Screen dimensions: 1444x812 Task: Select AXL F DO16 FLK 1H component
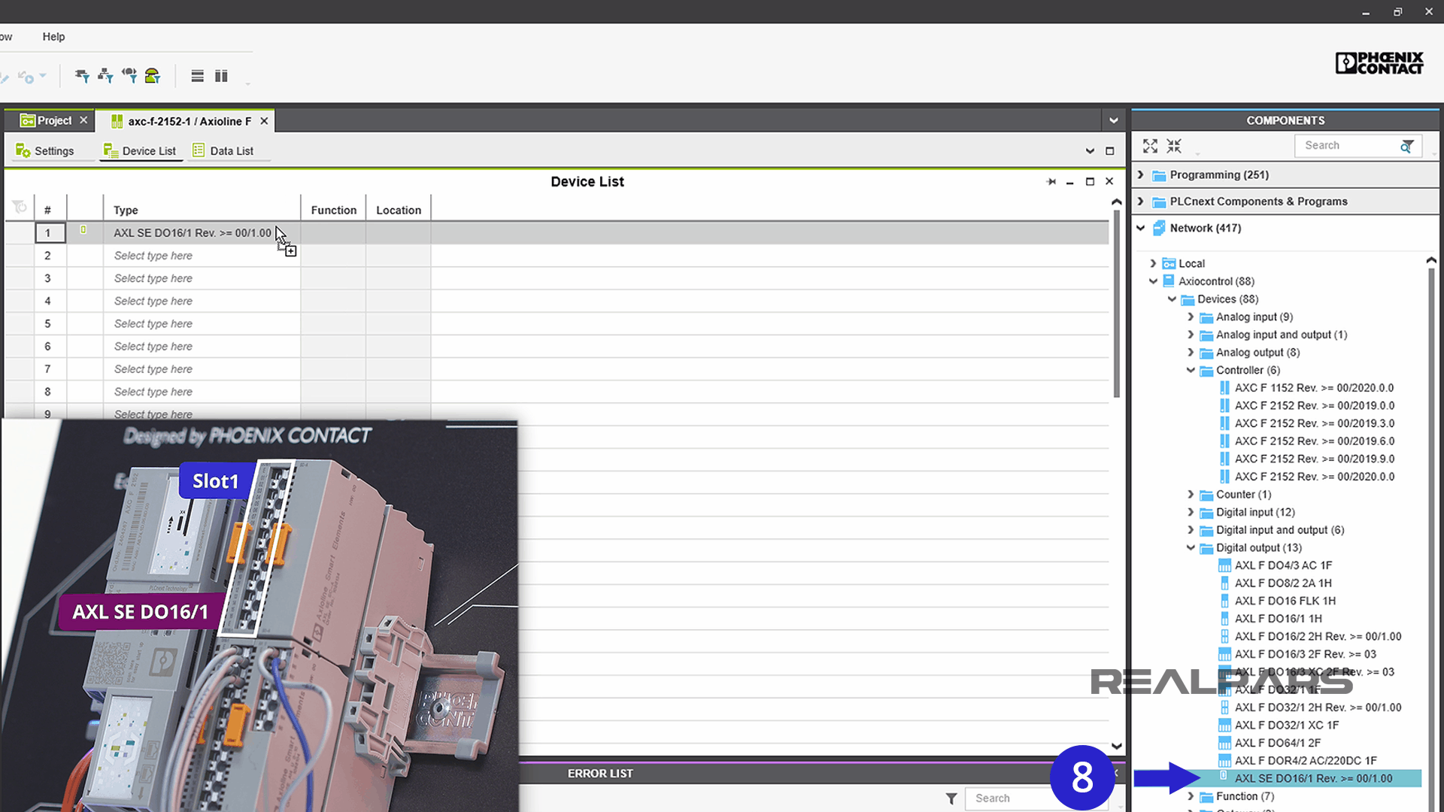click(x=1285, y=601)
